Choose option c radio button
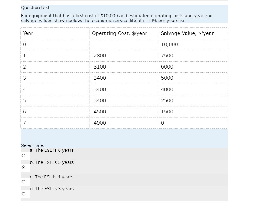This screenshot has width=254, height=204. [x=24, y=181]
